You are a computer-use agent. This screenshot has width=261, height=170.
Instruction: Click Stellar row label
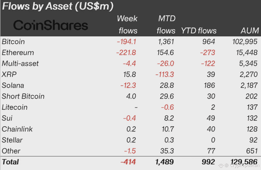click(12, 140)
